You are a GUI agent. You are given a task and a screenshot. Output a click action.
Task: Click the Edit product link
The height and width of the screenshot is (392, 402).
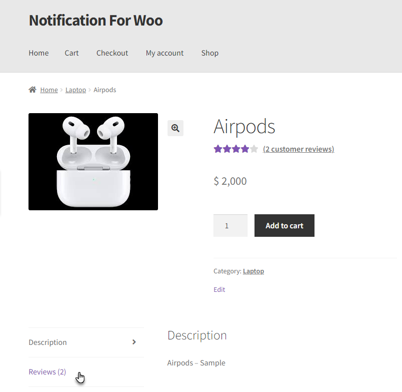219,289
